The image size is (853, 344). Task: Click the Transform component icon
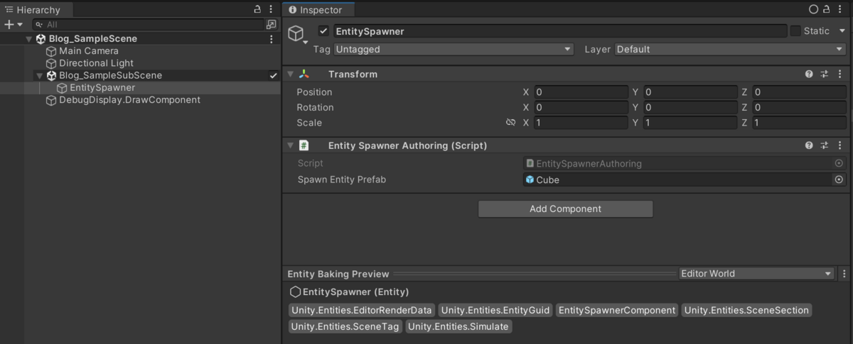(x=304, y=74)
